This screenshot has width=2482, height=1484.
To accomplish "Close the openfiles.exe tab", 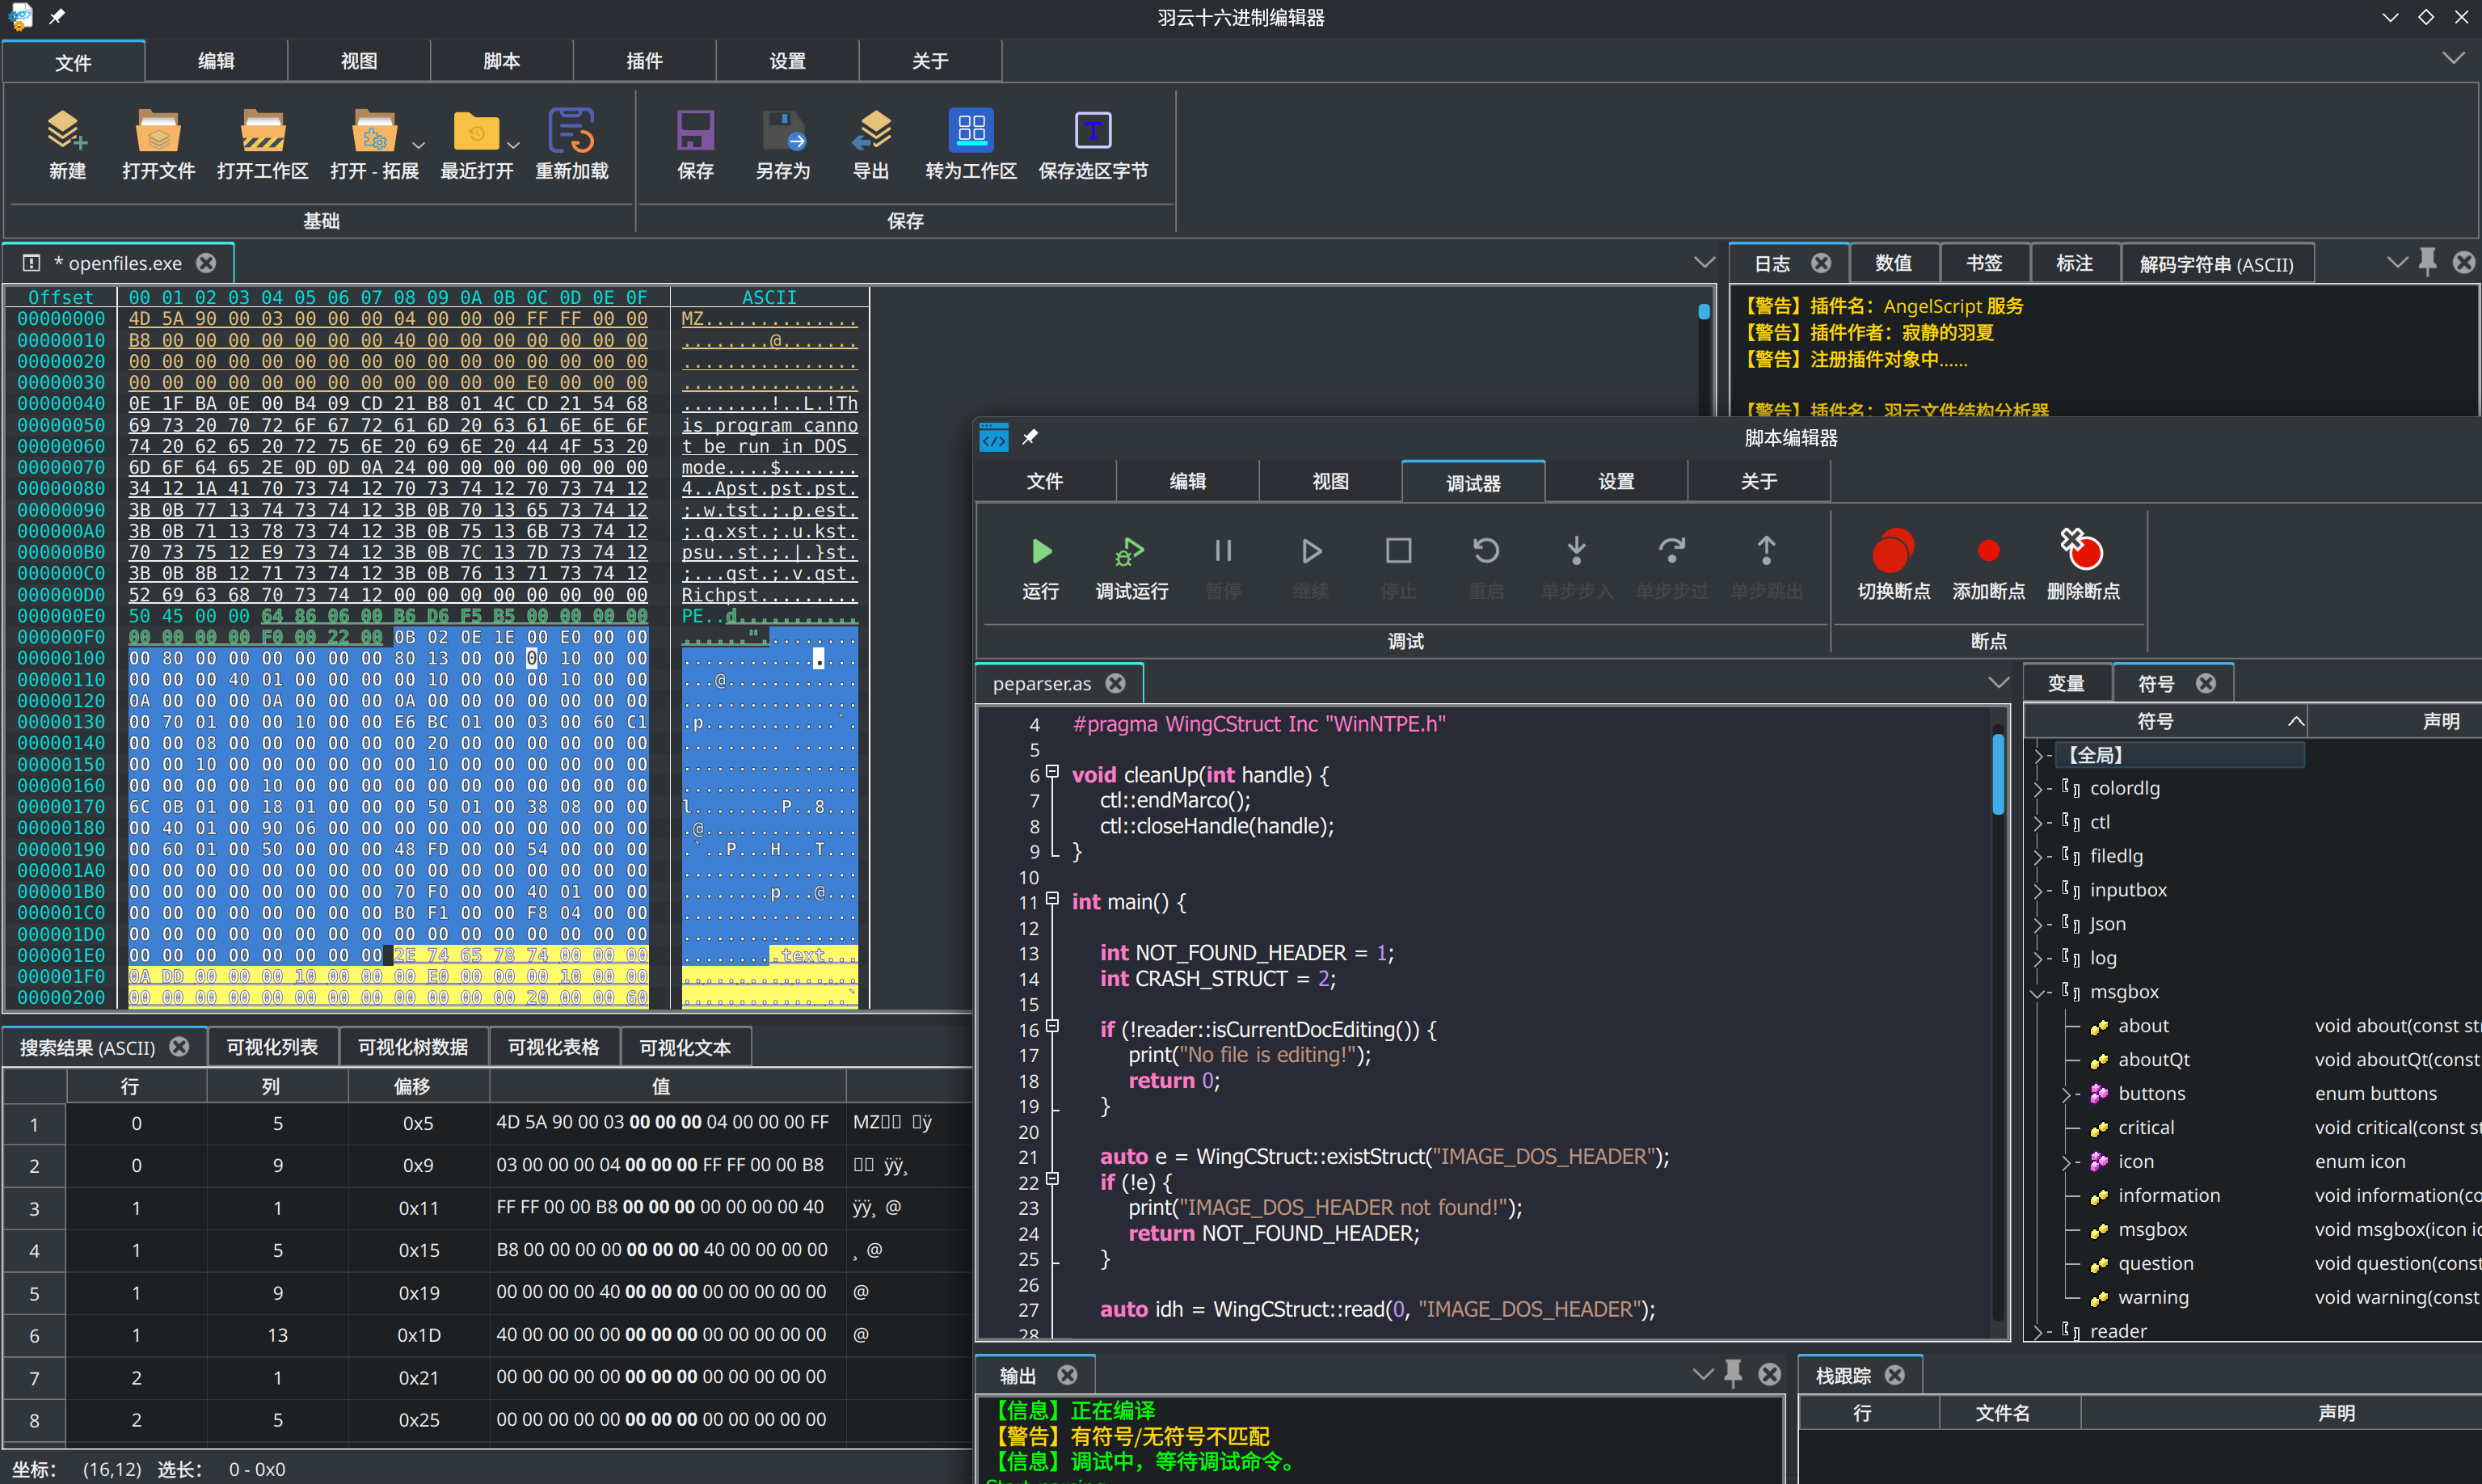I will pos(206,263).
